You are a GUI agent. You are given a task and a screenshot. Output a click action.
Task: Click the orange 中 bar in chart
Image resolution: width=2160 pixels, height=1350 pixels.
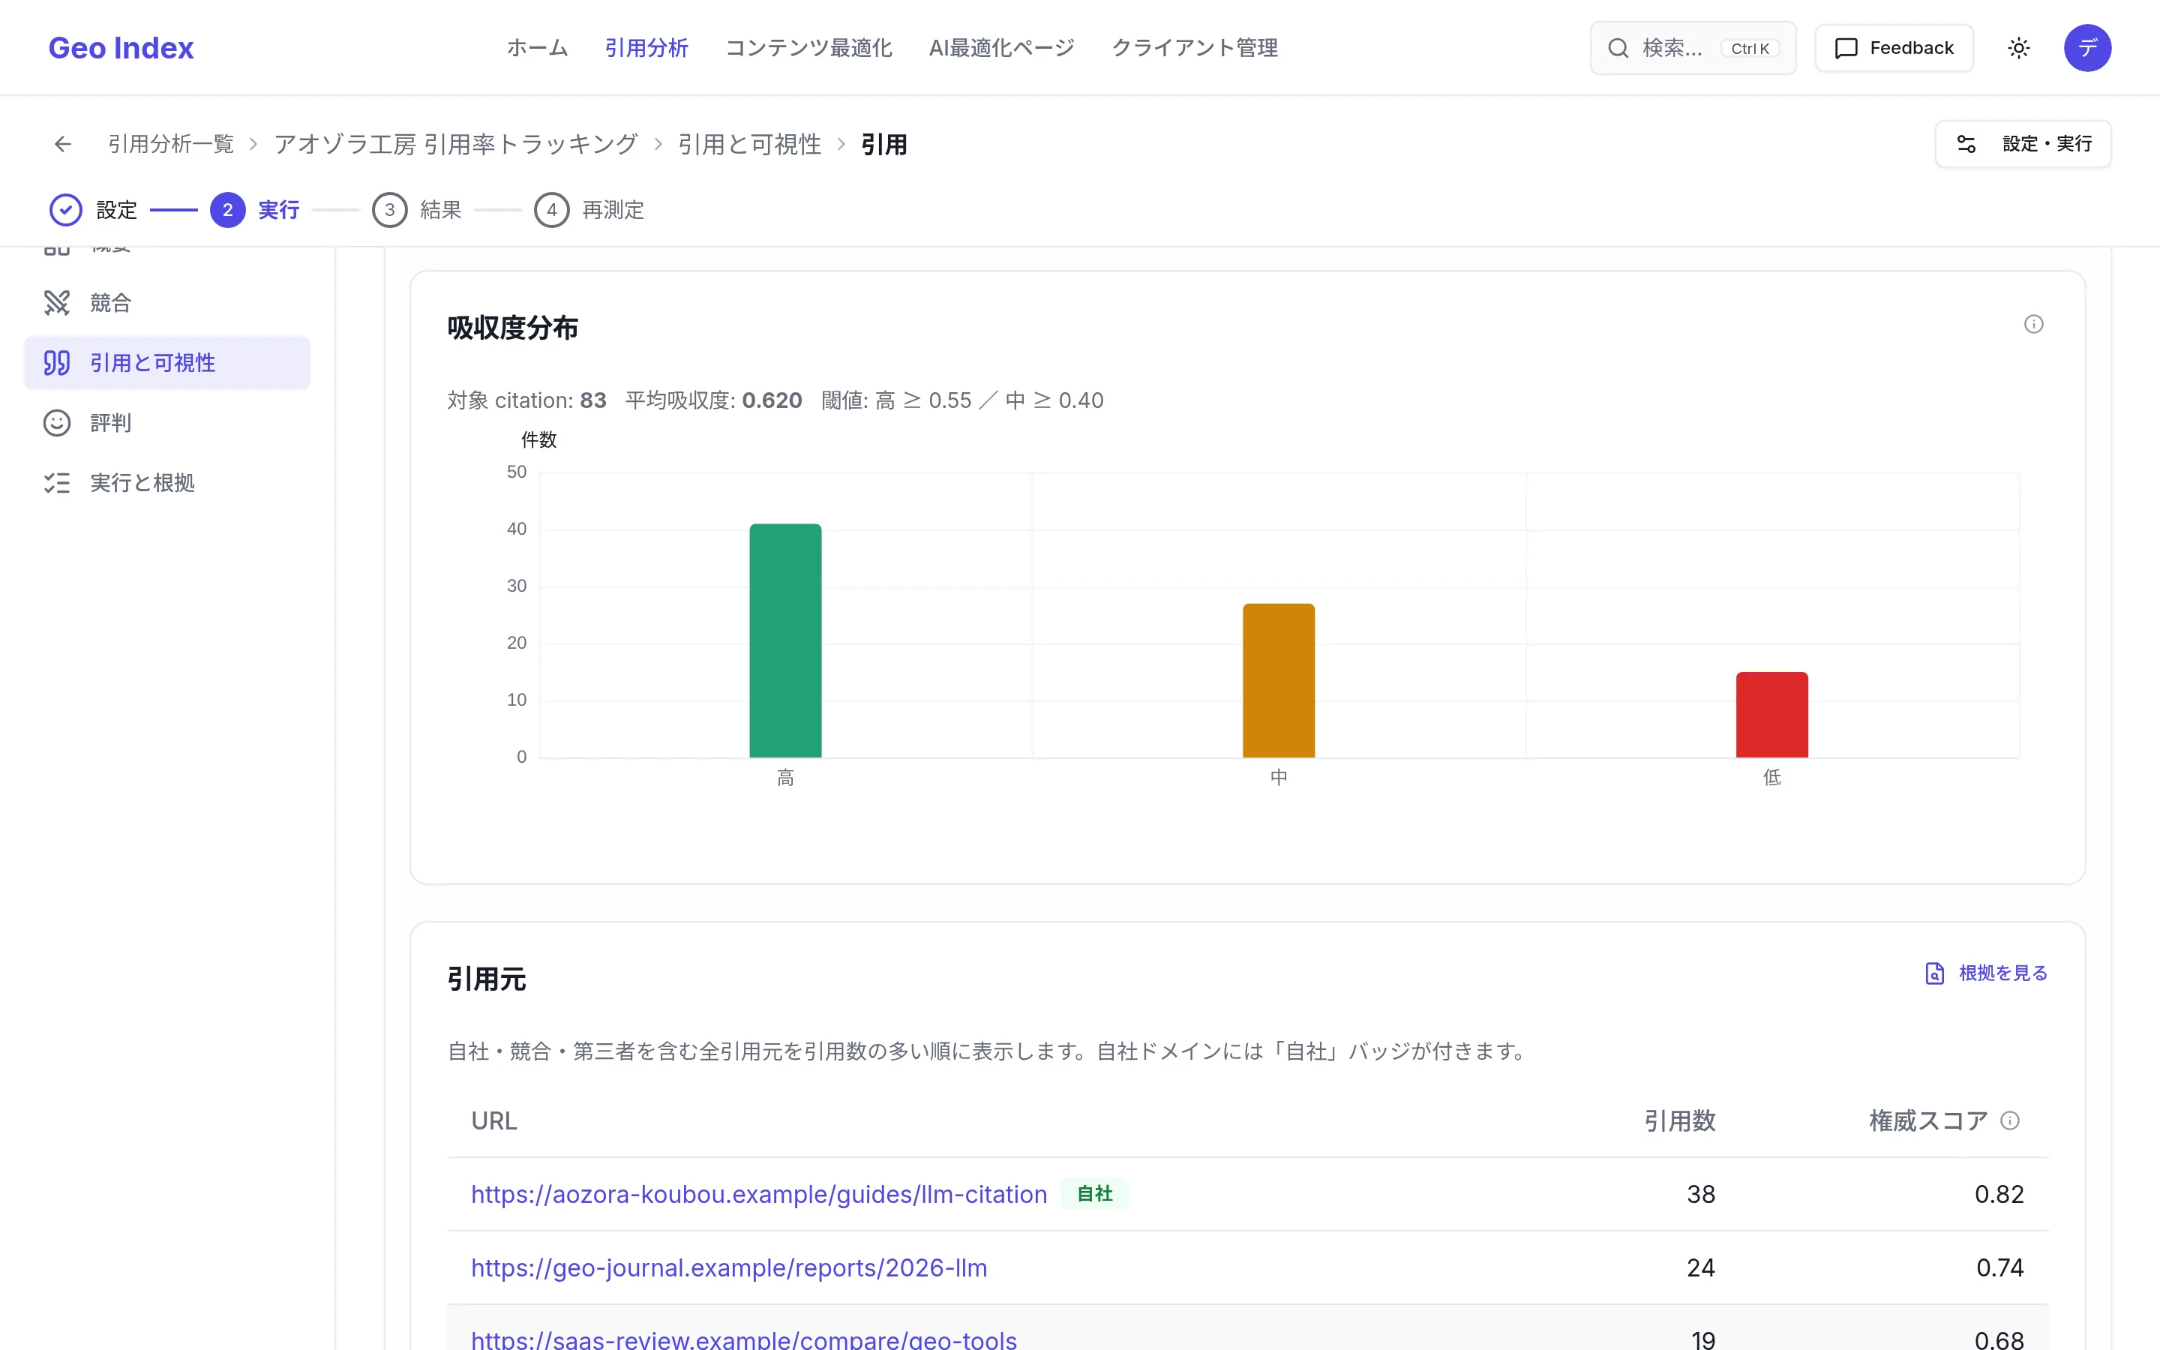[x=1278, y=680]
